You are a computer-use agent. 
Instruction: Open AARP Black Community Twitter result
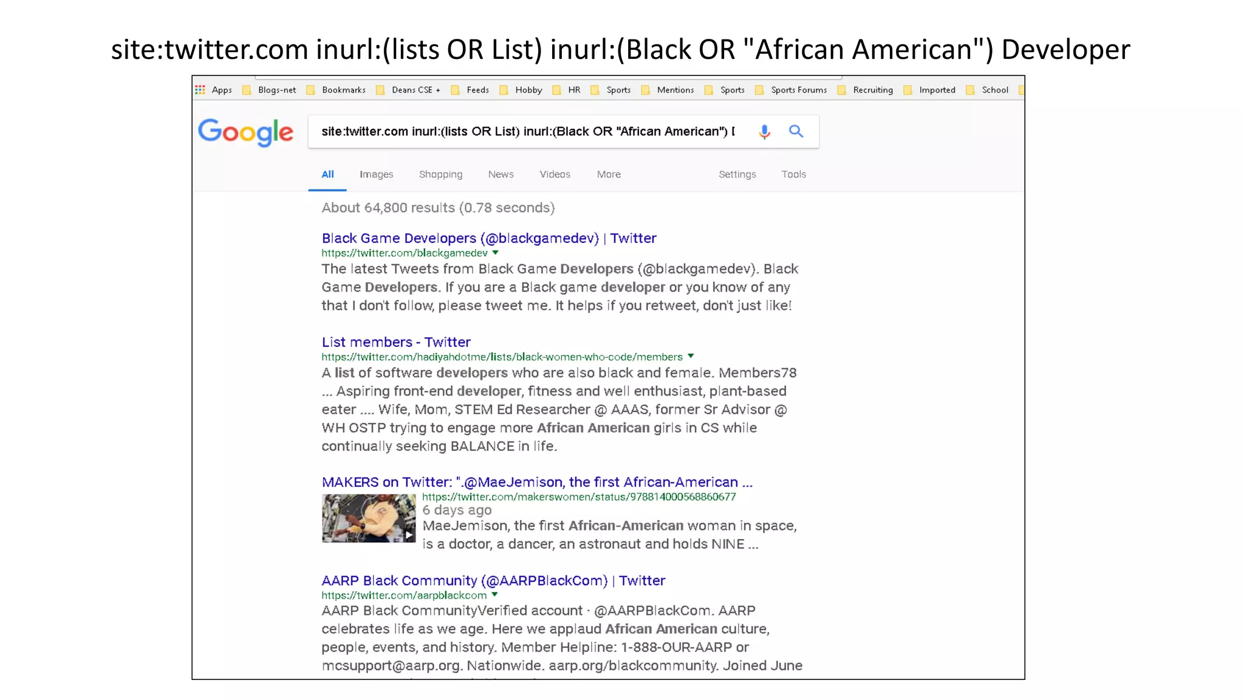pos(493,580)
